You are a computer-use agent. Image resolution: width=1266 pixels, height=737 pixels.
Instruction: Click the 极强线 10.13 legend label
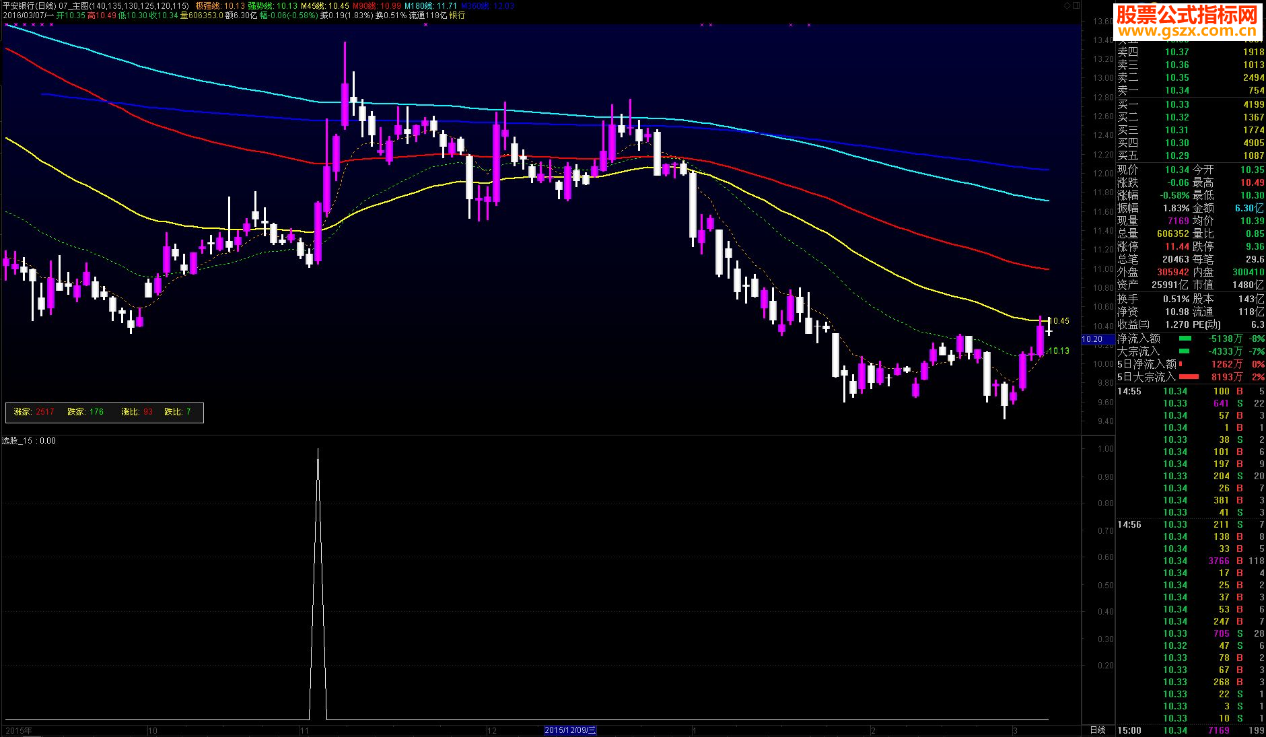pos(220,5)
